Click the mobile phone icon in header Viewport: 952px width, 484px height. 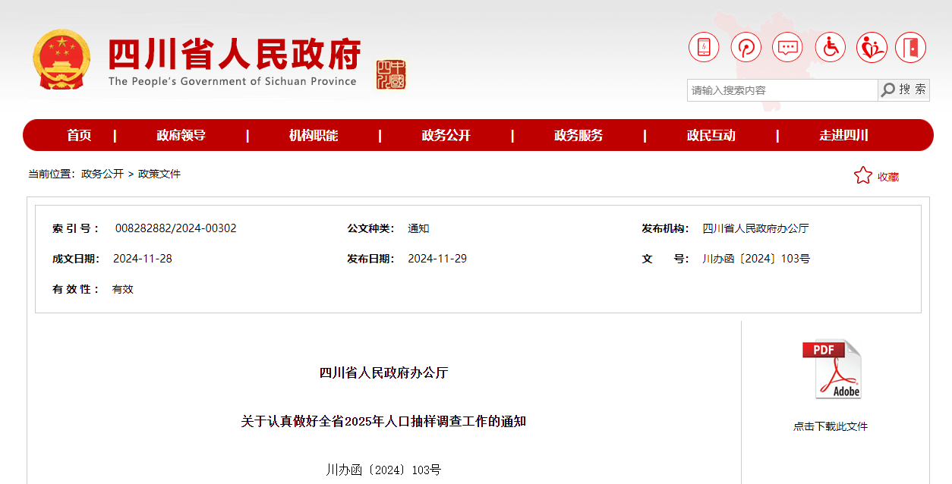[x=704, y=47]
